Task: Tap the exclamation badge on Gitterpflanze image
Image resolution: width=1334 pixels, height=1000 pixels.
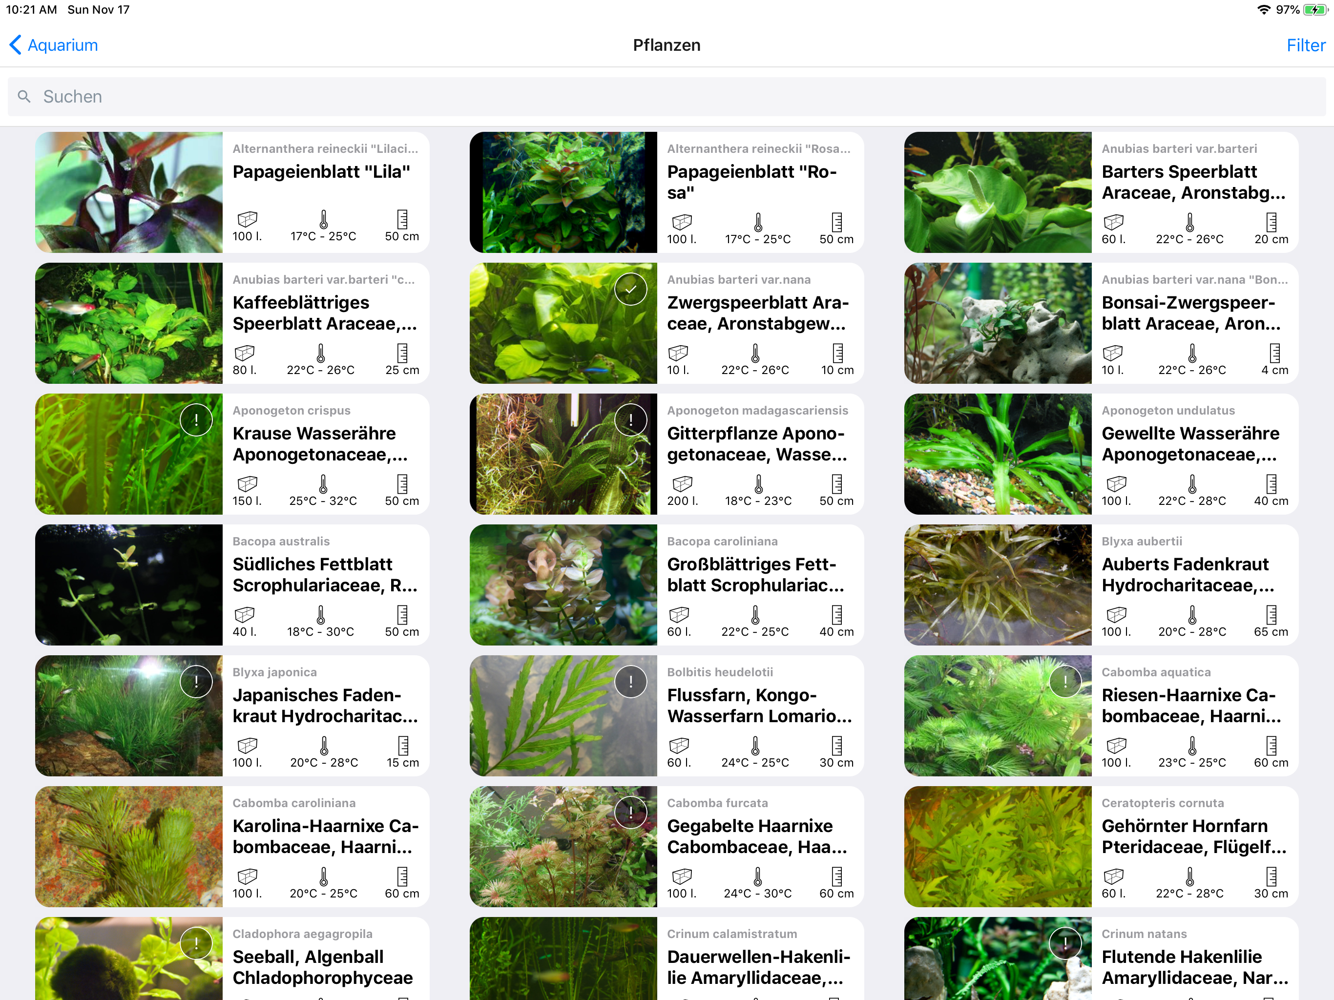Action: tap(630, 420)
